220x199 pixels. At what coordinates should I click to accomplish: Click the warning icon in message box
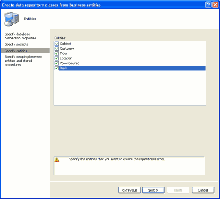pyautogui.click(x=57, y=160)
